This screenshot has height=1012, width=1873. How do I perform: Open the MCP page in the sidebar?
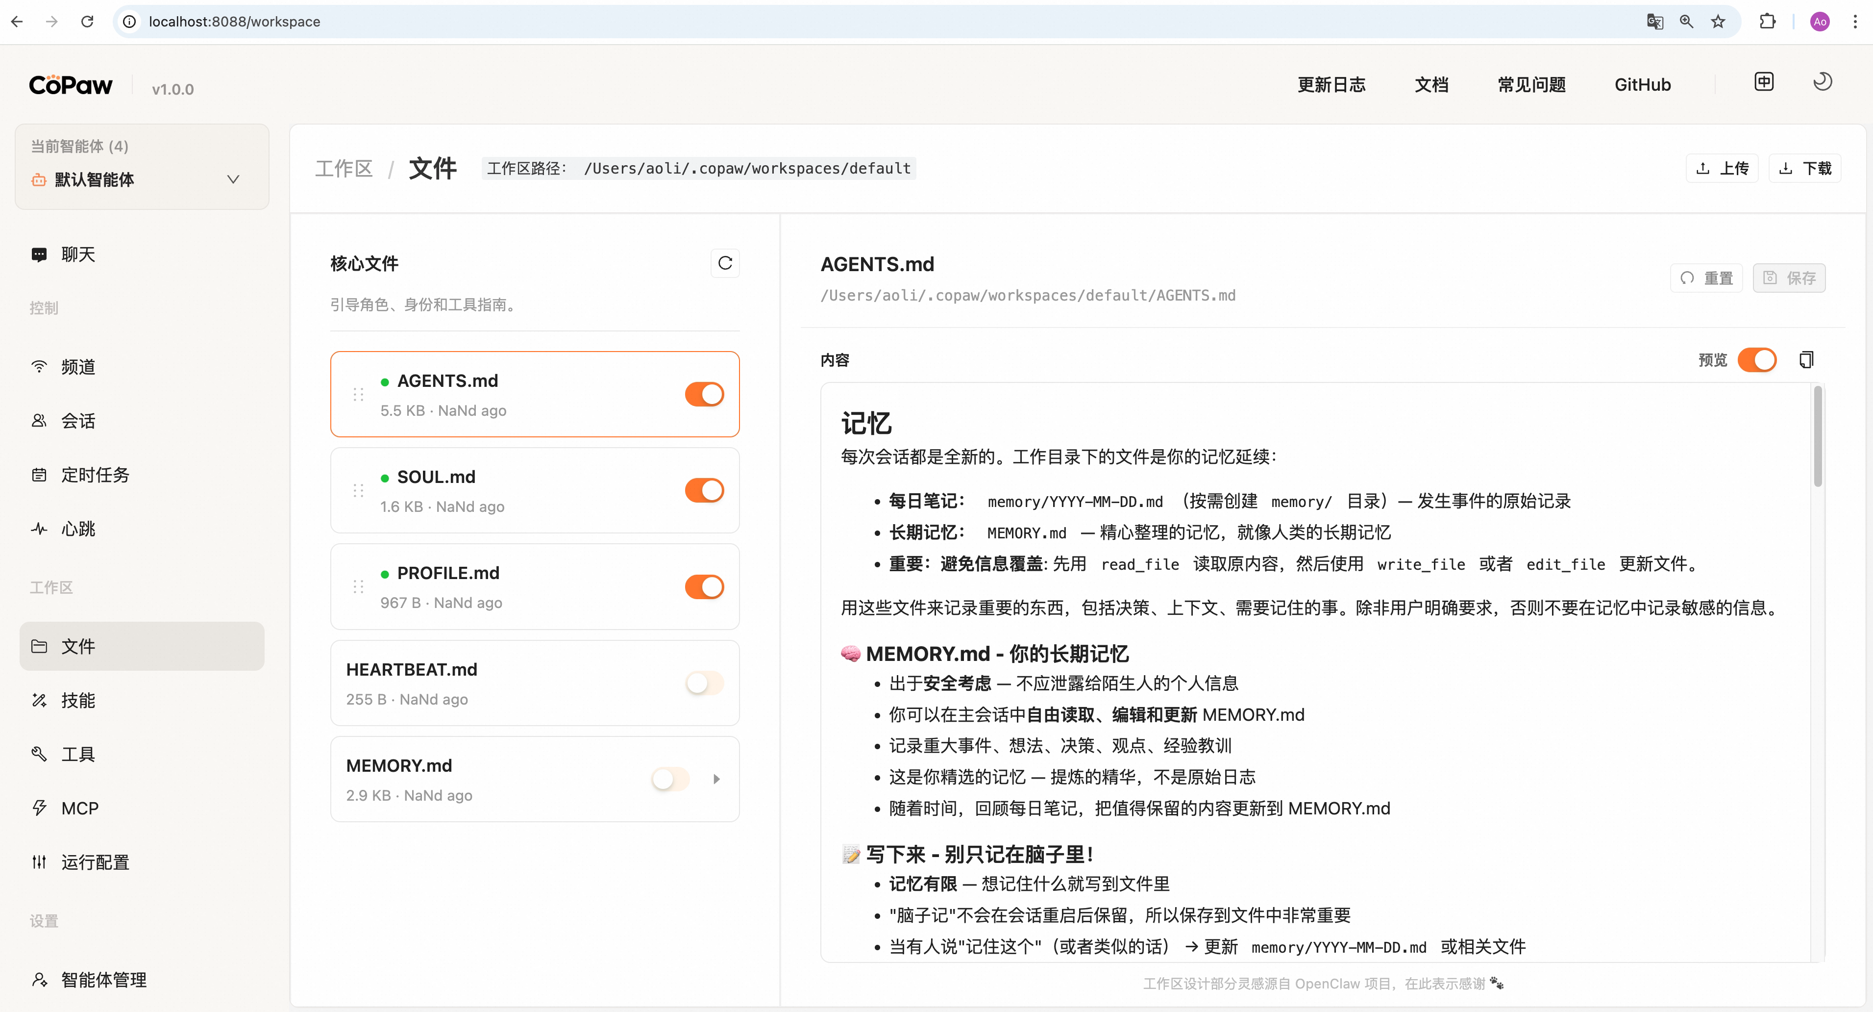pos(79,809)
